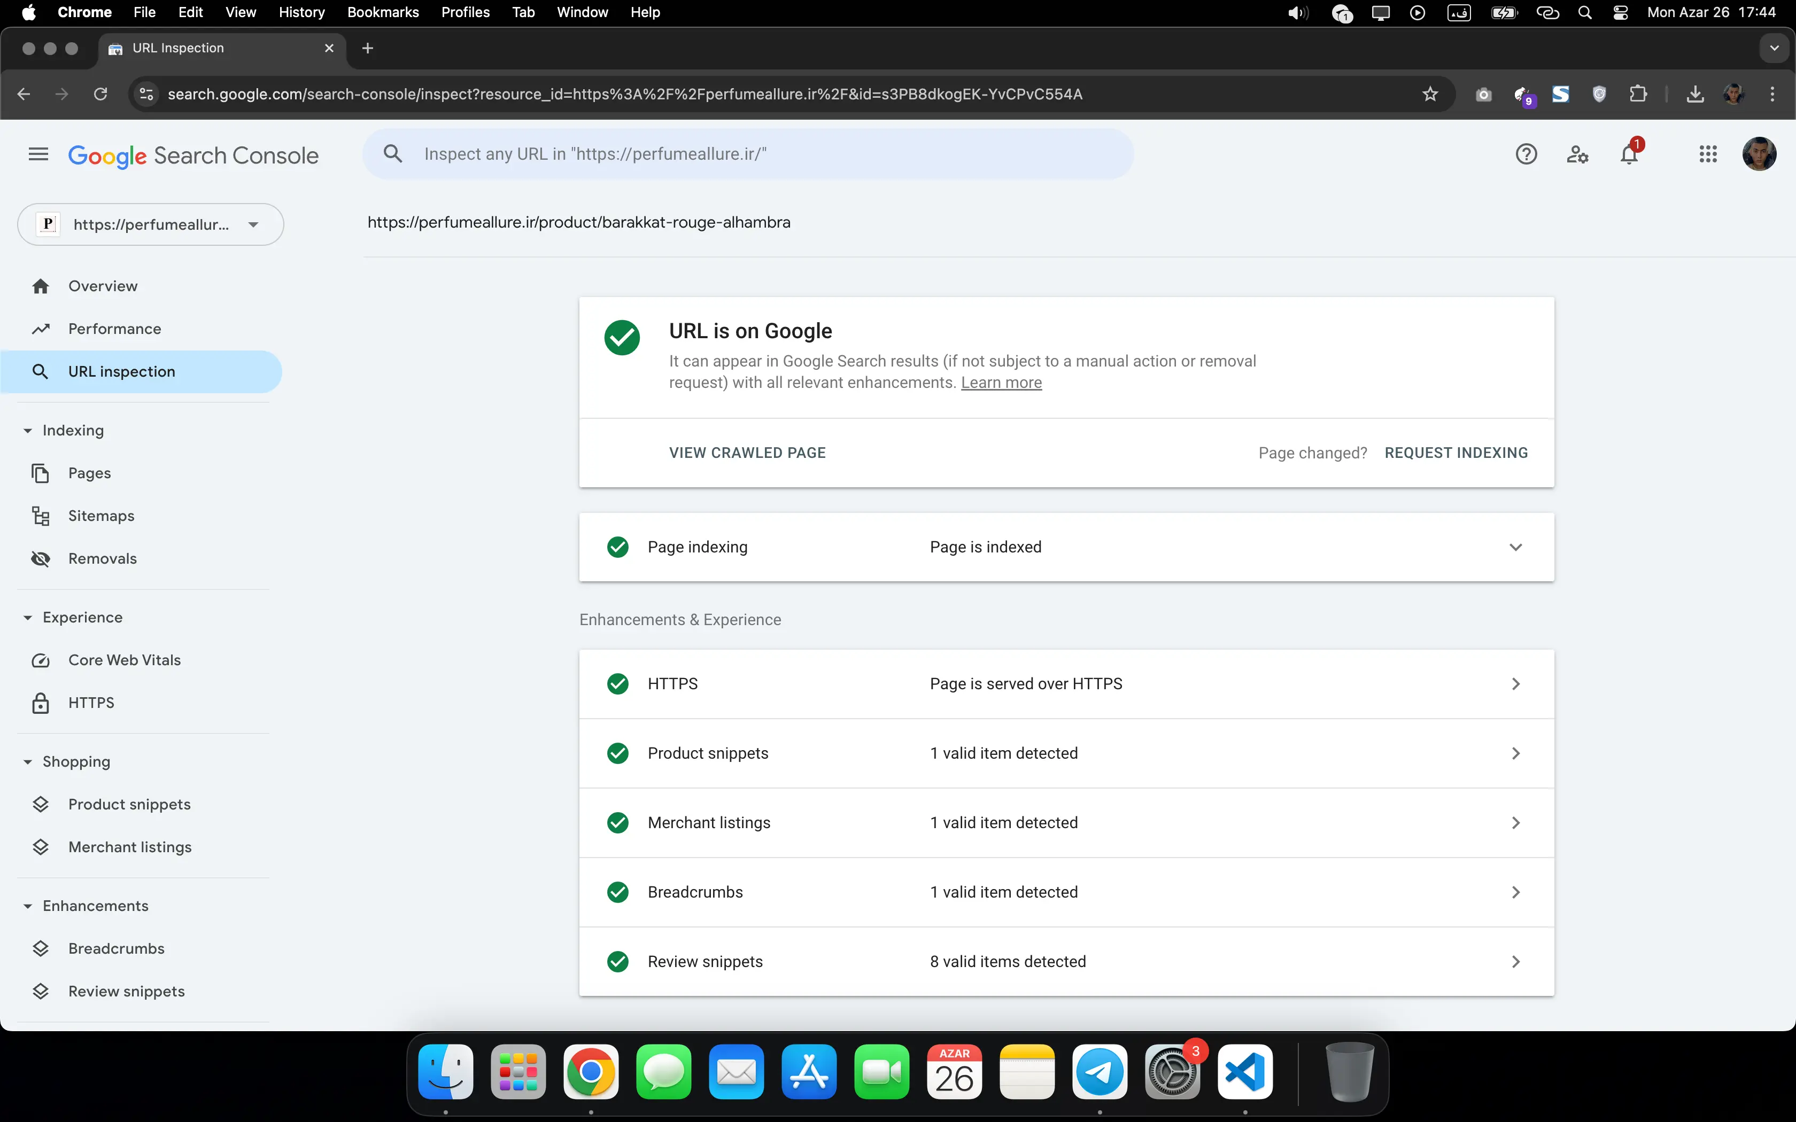Open Merchant listings result row chevron

click(x=1515, y=822)
